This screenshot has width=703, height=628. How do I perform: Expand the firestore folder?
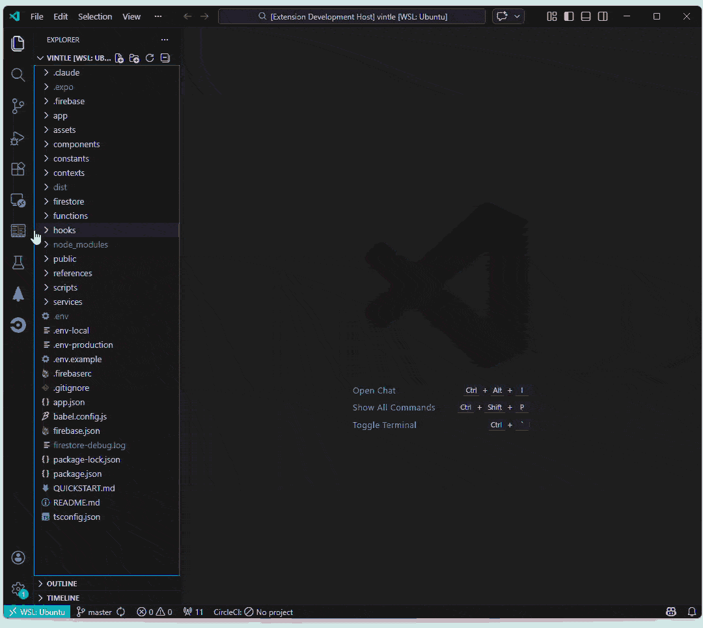pyautogui.click(x=107, y=201)
